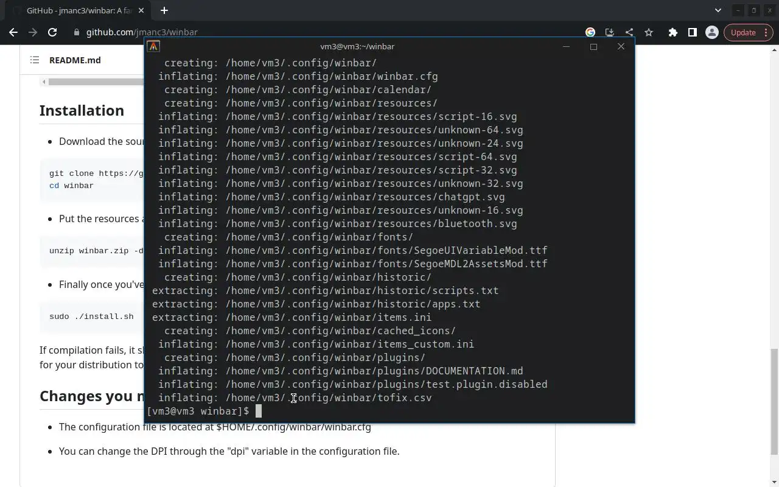View site info lock icon
The image size is (779, 487).
click(77, 32)
